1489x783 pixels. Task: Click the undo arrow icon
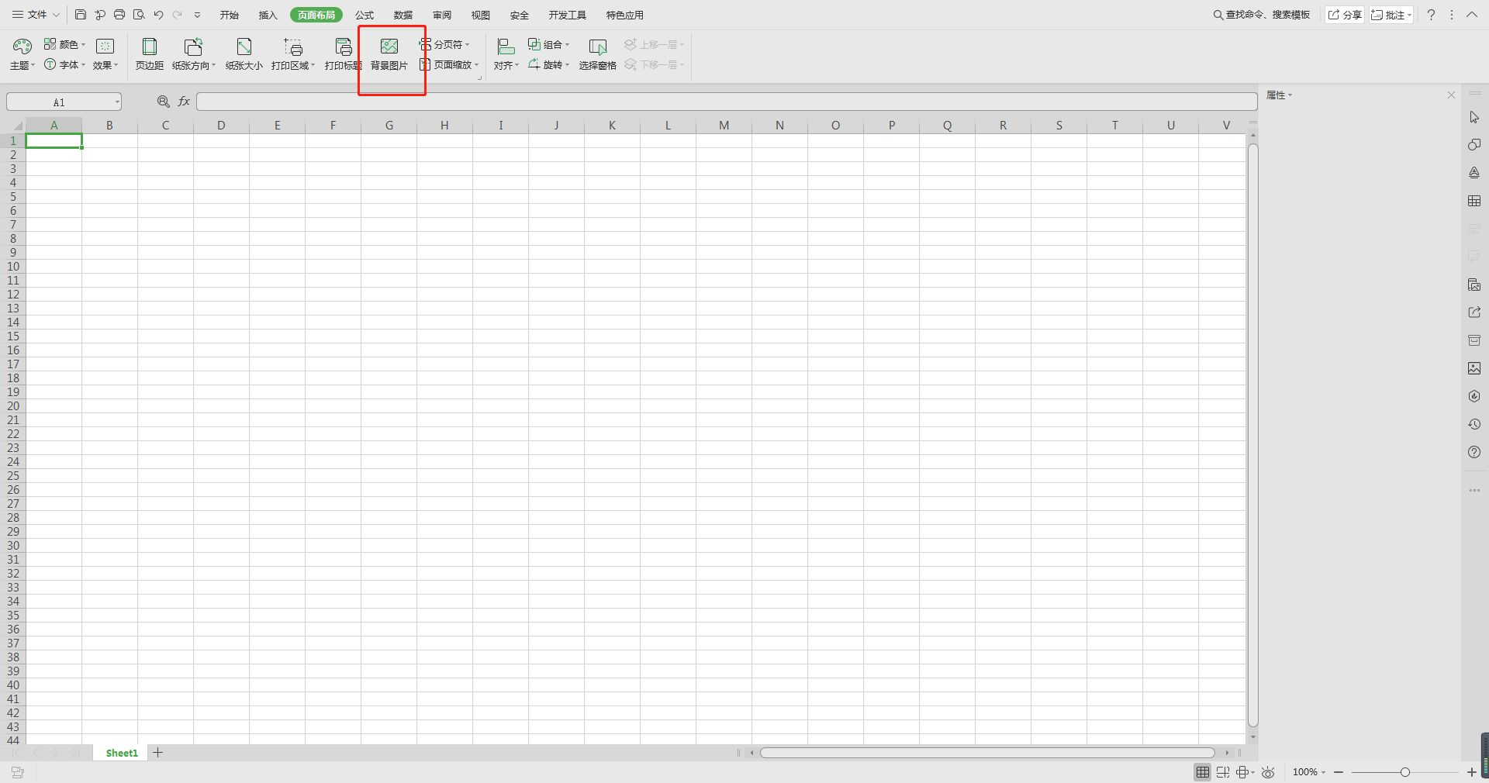tap(158, 15)
